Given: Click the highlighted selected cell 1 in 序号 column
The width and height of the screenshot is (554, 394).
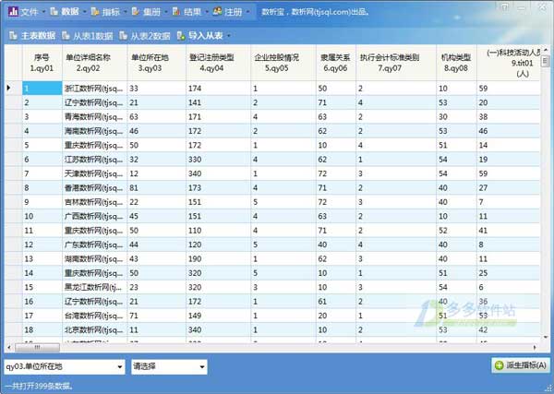Looking at the screenshot, I should (x=42, y=89).
